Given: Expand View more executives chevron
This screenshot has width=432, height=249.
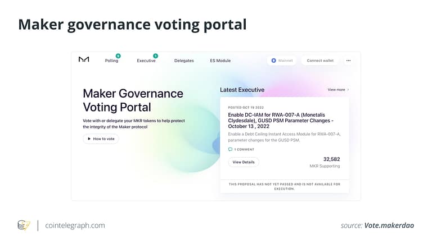Looking at the screenshot, I should (x=348, y=90).
